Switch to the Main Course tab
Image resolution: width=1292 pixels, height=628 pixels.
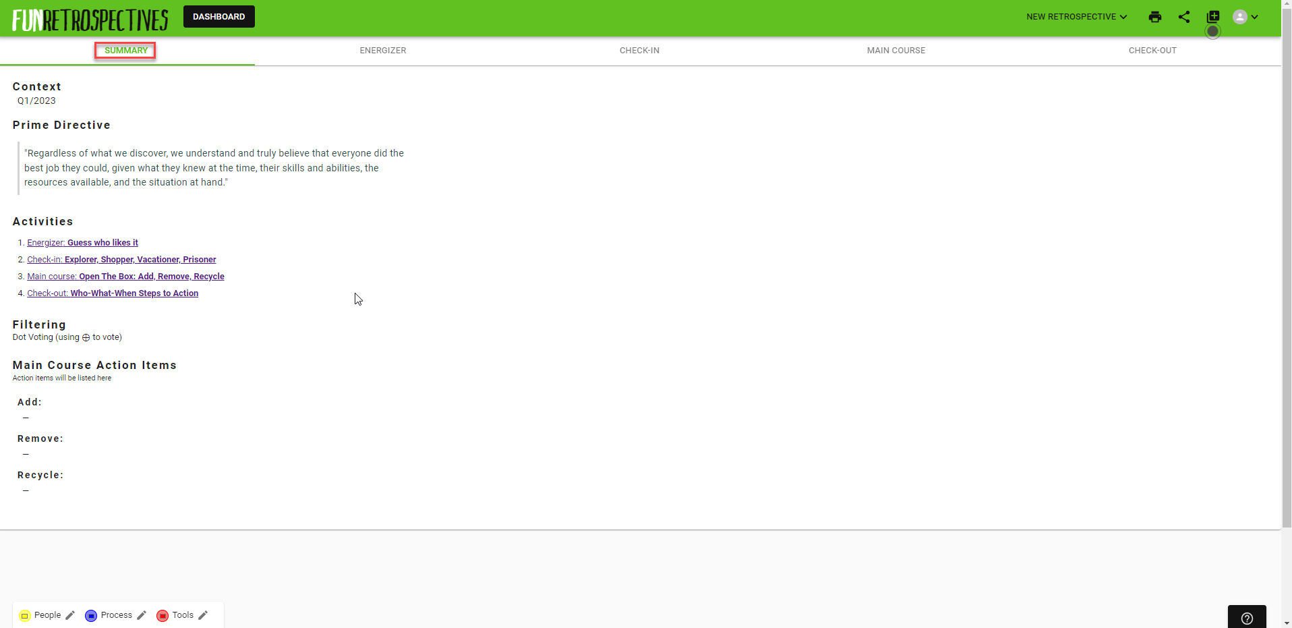(895, 51)
